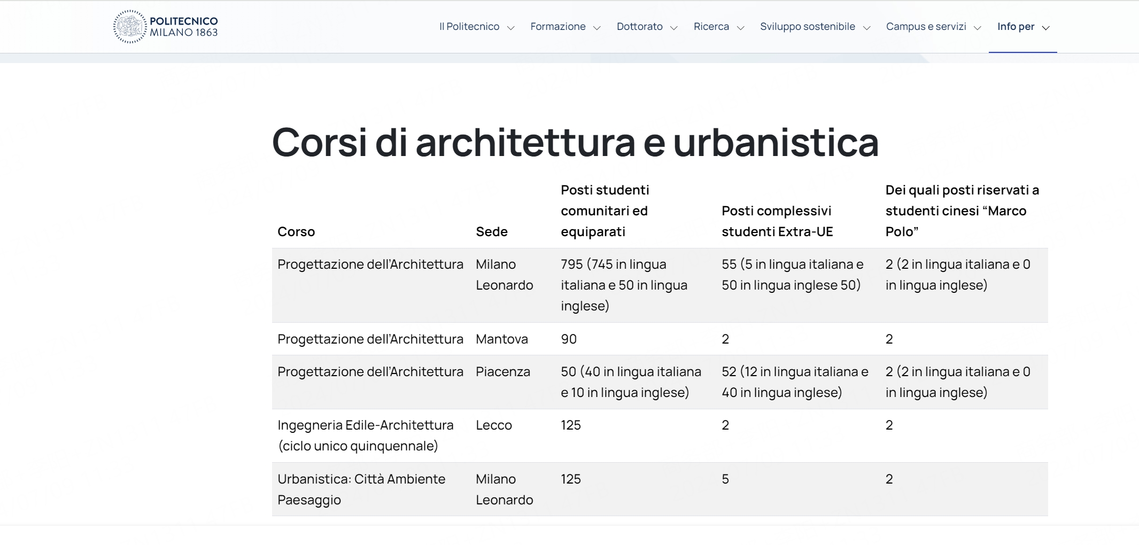Expand the Sviluppo sostenibile chevron
The height and width of the screenshot is (545, 1139).
coord(866,28)
